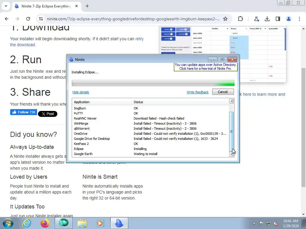Click Facebook Follow 72K button
Screen dimensions: 306x229
[x=24, y=112]
